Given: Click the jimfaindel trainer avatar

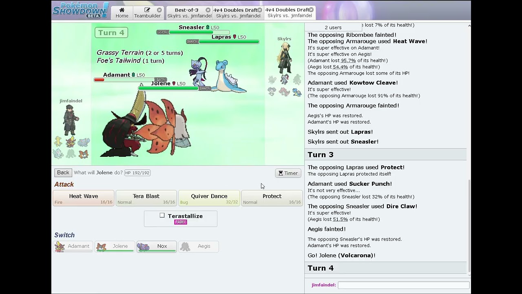Looking at the screenshot, I should coord(71,120).
